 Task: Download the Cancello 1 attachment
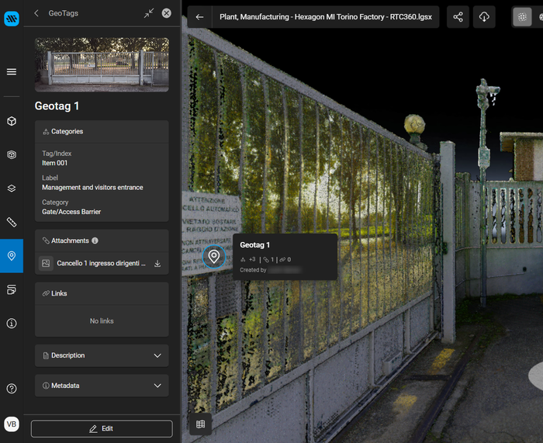click(x=157, y=264)
